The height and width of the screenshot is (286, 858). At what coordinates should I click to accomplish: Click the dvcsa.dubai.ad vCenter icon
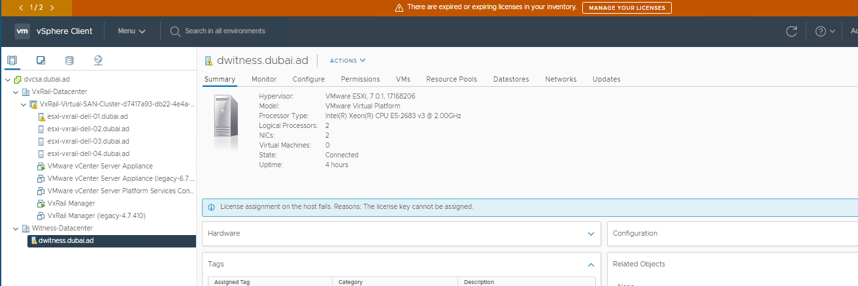(x=18, y=80)
